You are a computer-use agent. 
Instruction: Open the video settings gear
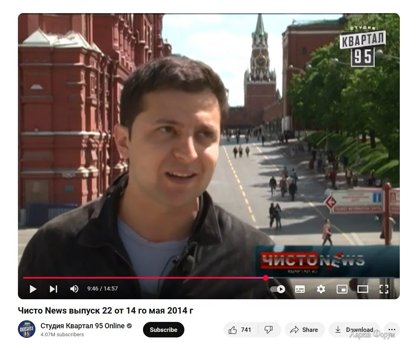pos(321,289)
